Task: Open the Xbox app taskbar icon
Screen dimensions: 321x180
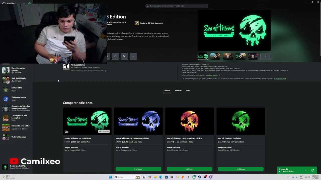Action: [194, 177]
